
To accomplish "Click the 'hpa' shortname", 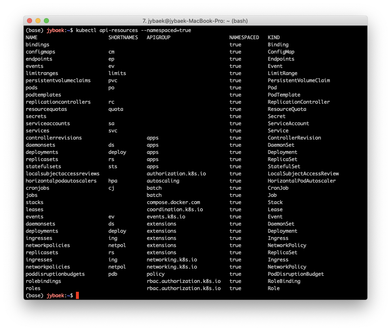I will click(113, 181).
